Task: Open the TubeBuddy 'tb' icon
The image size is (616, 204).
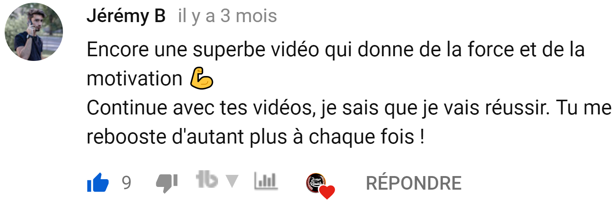Action: [x=207, y=180]
